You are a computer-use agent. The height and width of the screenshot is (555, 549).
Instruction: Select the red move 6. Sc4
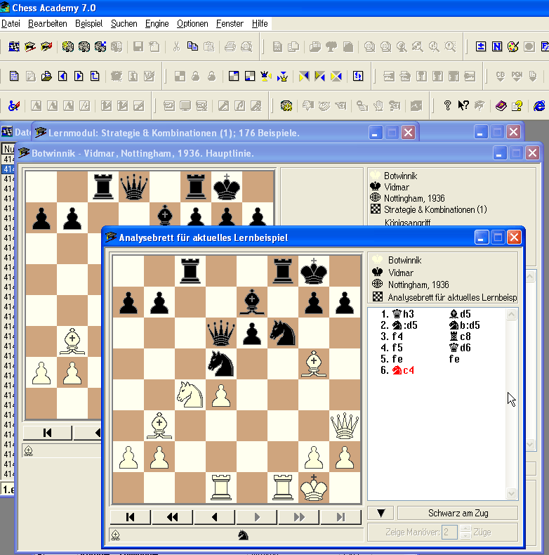pos(403,370)
